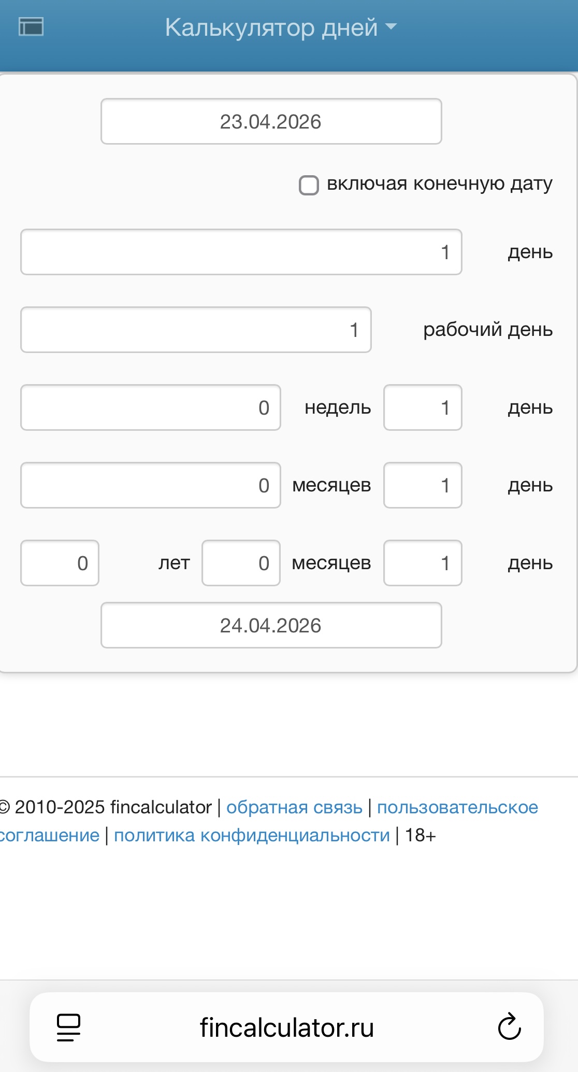Select the end date field 24.04.2026
The image size is (578, 1072).
(x=271, y=625)
